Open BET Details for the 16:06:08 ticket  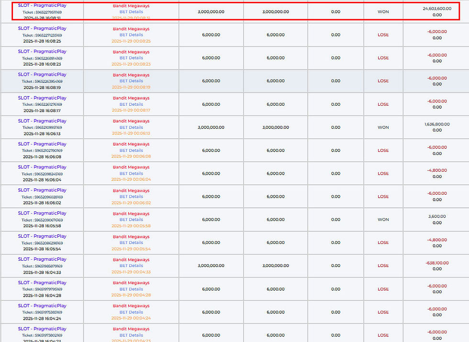click(131, 150)
